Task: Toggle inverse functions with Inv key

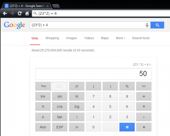Action: click(43, 96)
